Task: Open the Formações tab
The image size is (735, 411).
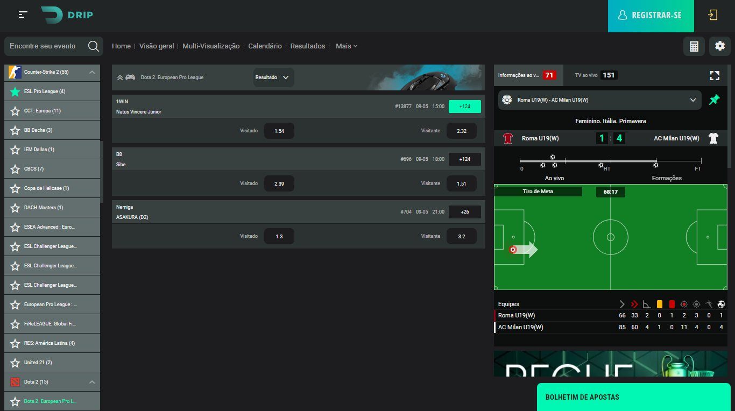Action: (x=667, y=178)
